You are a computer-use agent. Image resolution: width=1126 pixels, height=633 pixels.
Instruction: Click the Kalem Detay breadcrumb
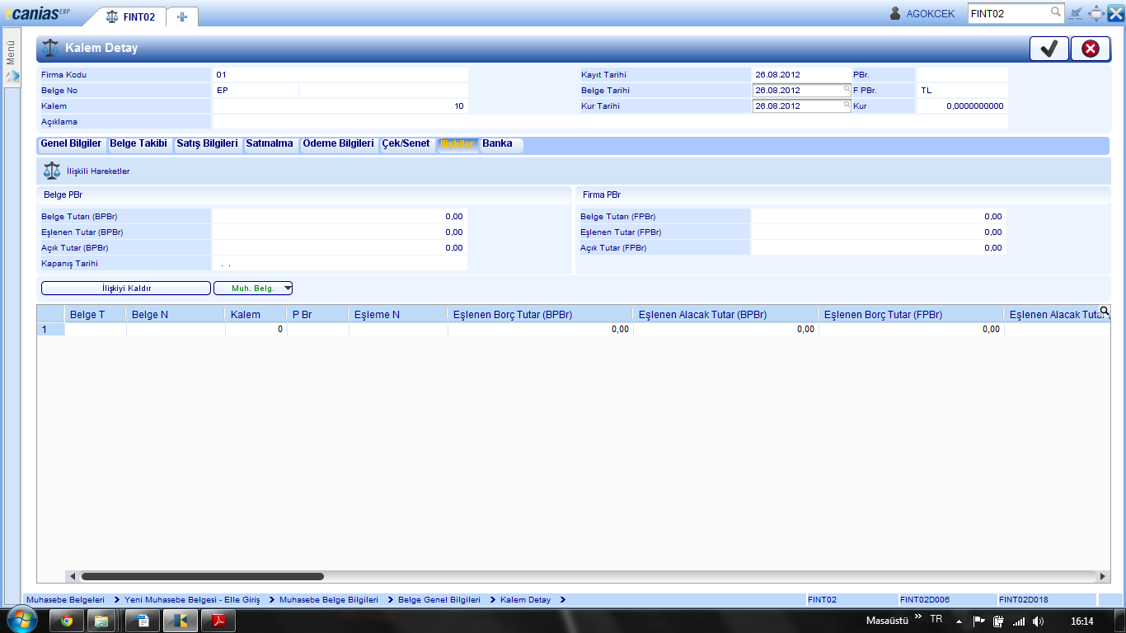coord(525,600)
